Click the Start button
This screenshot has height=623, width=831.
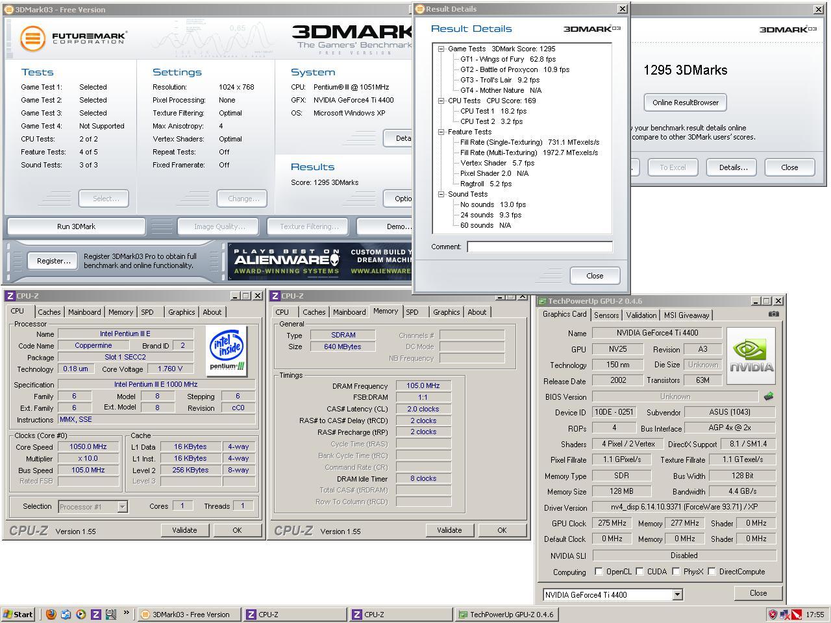click(19, 615)
